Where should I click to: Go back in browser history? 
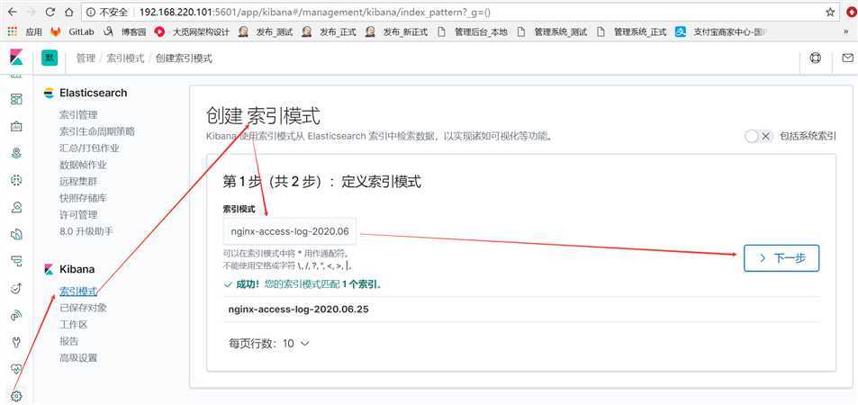(13, 12)
